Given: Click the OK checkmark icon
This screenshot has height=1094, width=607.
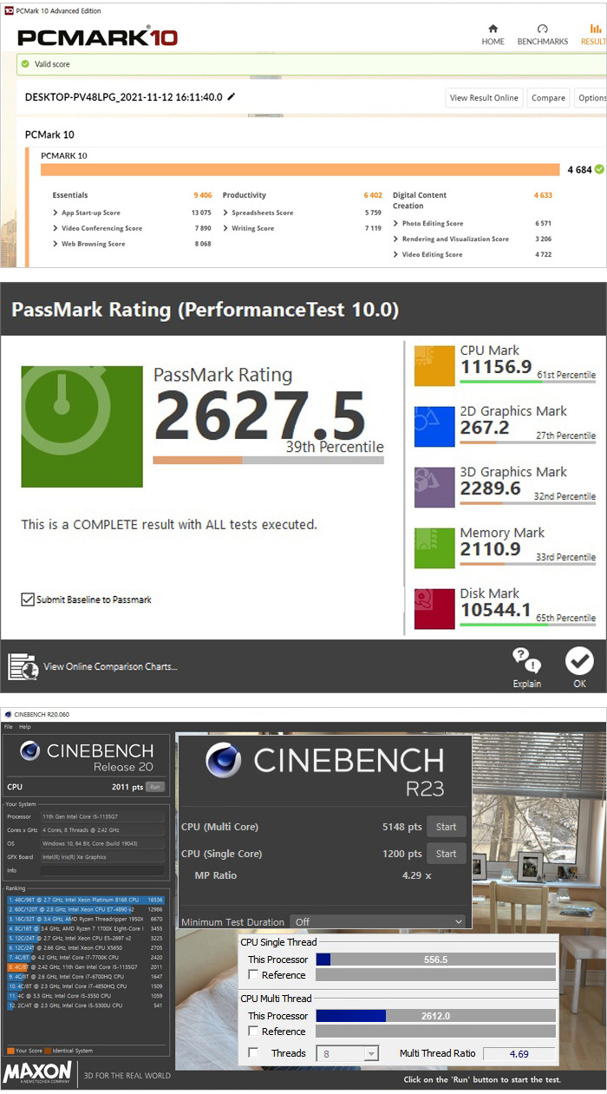Looking at the screenshot, I should coord(579,661).
